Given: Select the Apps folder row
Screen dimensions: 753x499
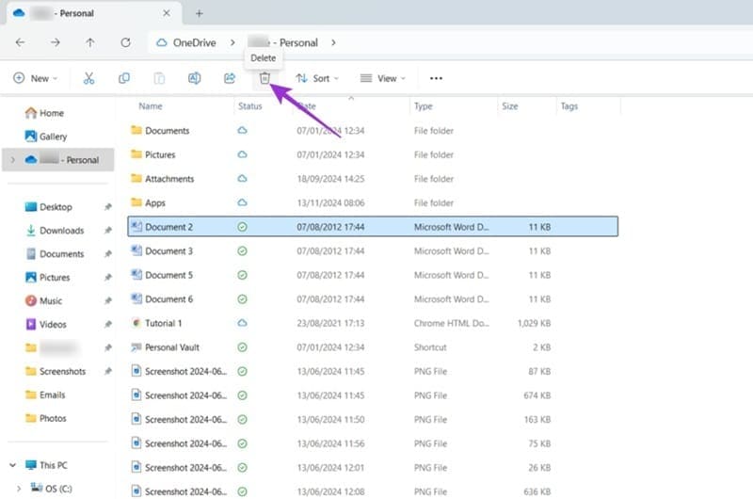Looking at the screenshot, I should (x=373, y=202).
